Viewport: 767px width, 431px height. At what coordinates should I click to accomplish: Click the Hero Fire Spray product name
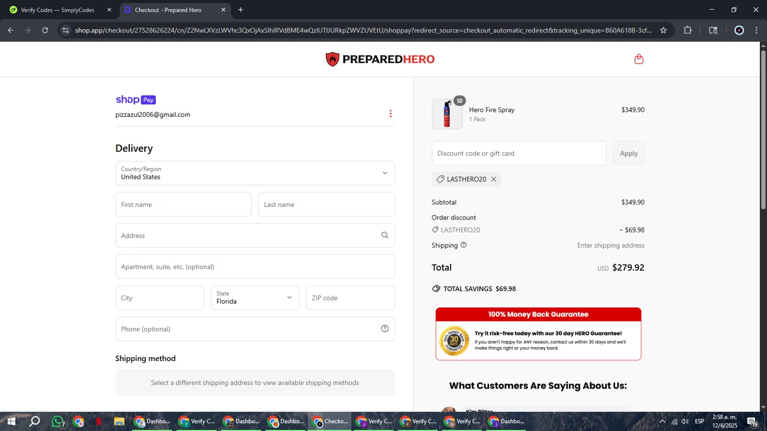coord(492,110)
